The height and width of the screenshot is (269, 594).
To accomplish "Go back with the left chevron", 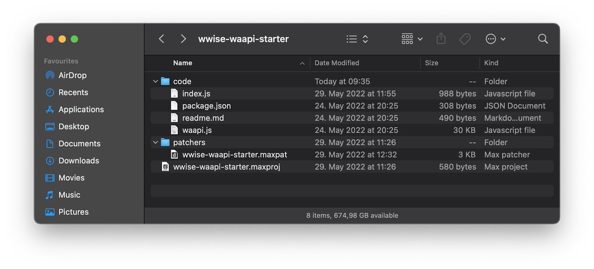I will pyautogui.click(x=161, y=39).
